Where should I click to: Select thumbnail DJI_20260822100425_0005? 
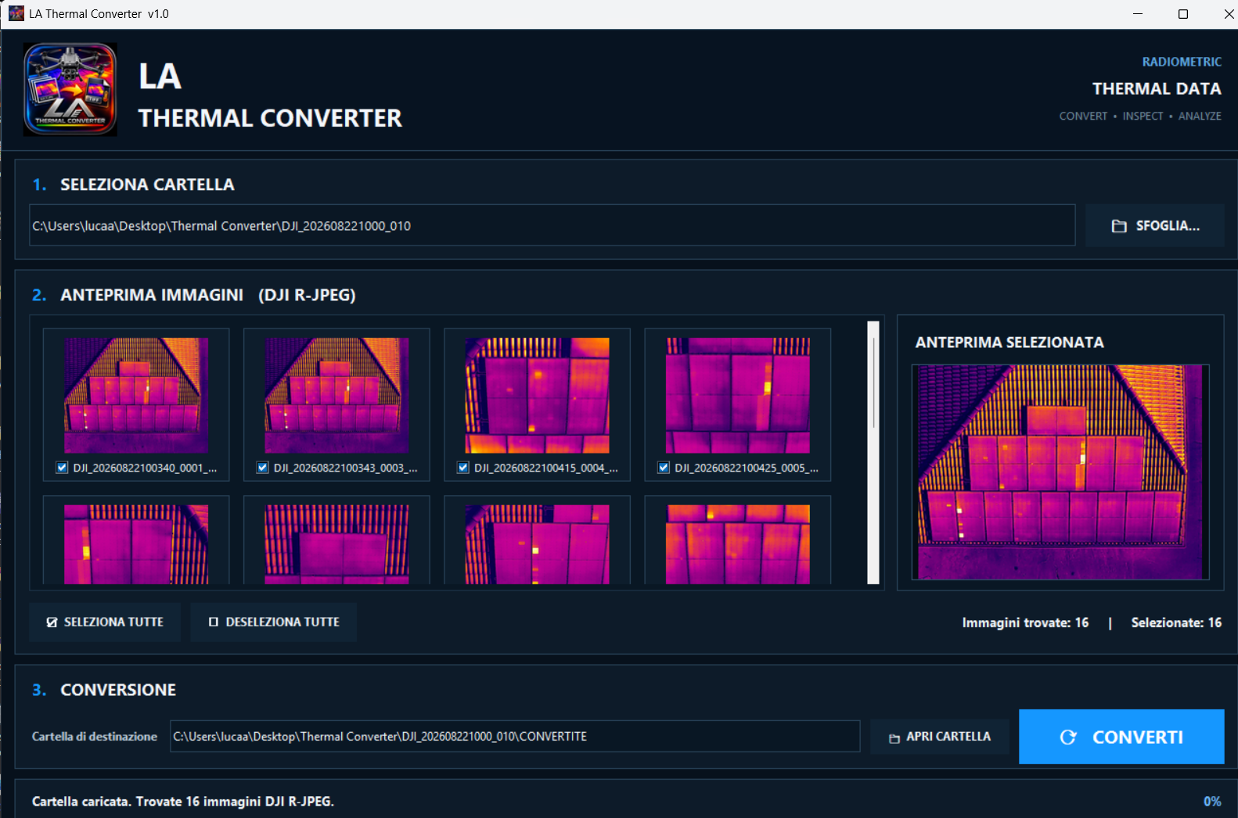pos(737,395)
